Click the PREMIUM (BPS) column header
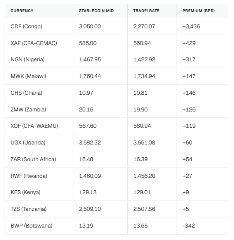This screenshot has height=240, width=234. (198, 11)
